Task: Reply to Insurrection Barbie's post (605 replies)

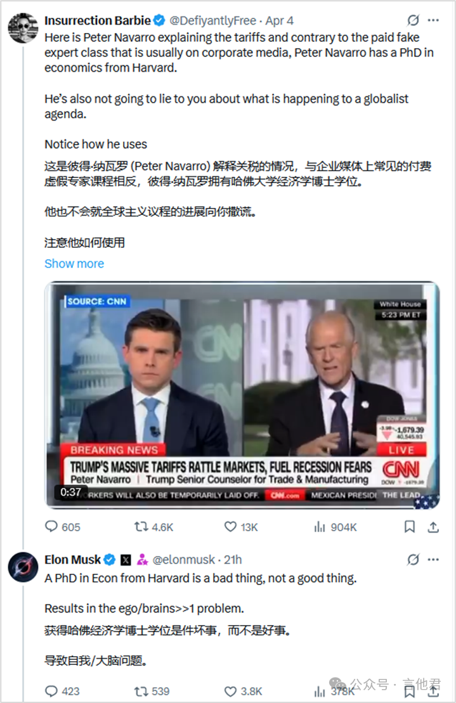Action: [51, 527]
